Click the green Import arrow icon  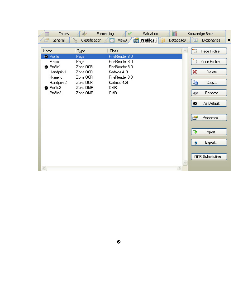tap(195, 132)
